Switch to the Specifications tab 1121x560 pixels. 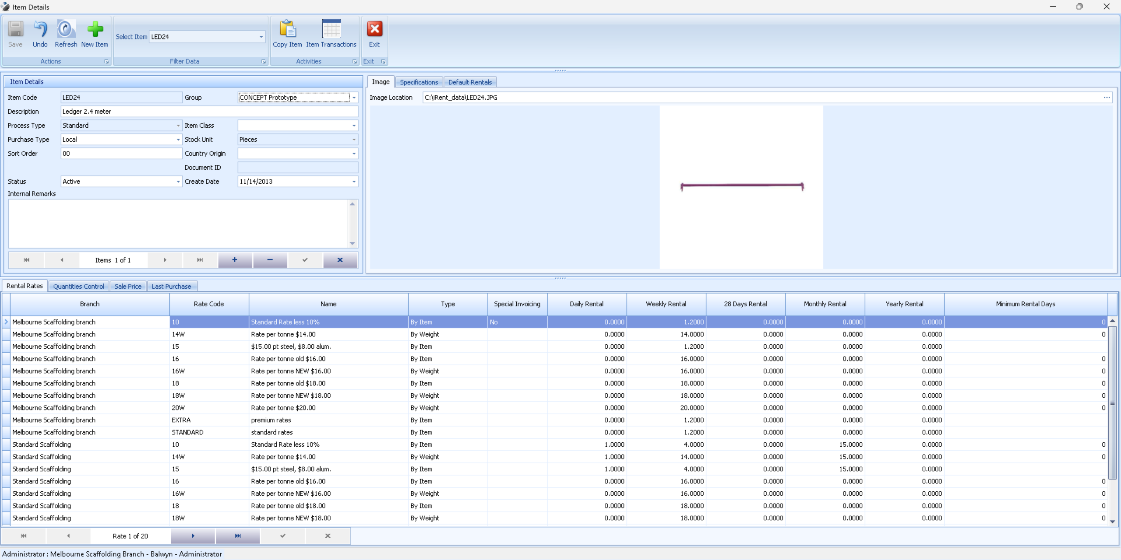419,82
